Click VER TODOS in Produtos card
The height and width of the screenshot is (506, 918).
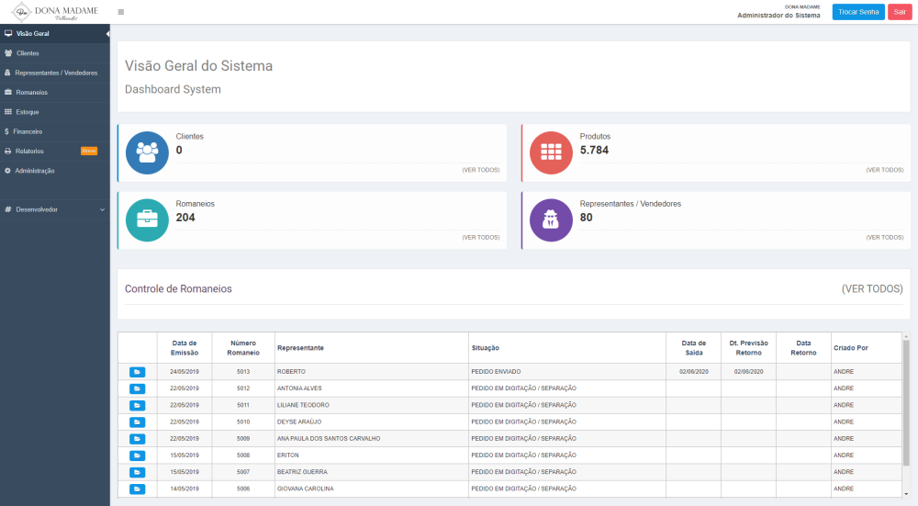pos(885,170)
